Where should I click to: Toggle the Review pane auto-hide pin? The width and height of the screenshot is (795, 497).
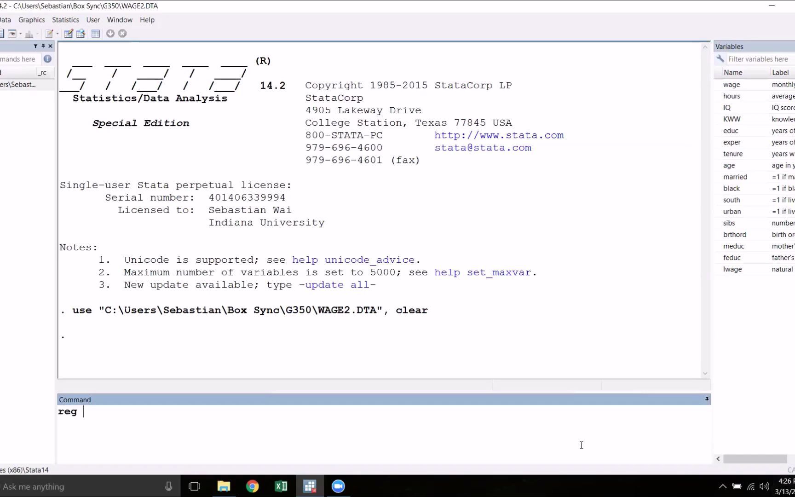tap(43, 46)
